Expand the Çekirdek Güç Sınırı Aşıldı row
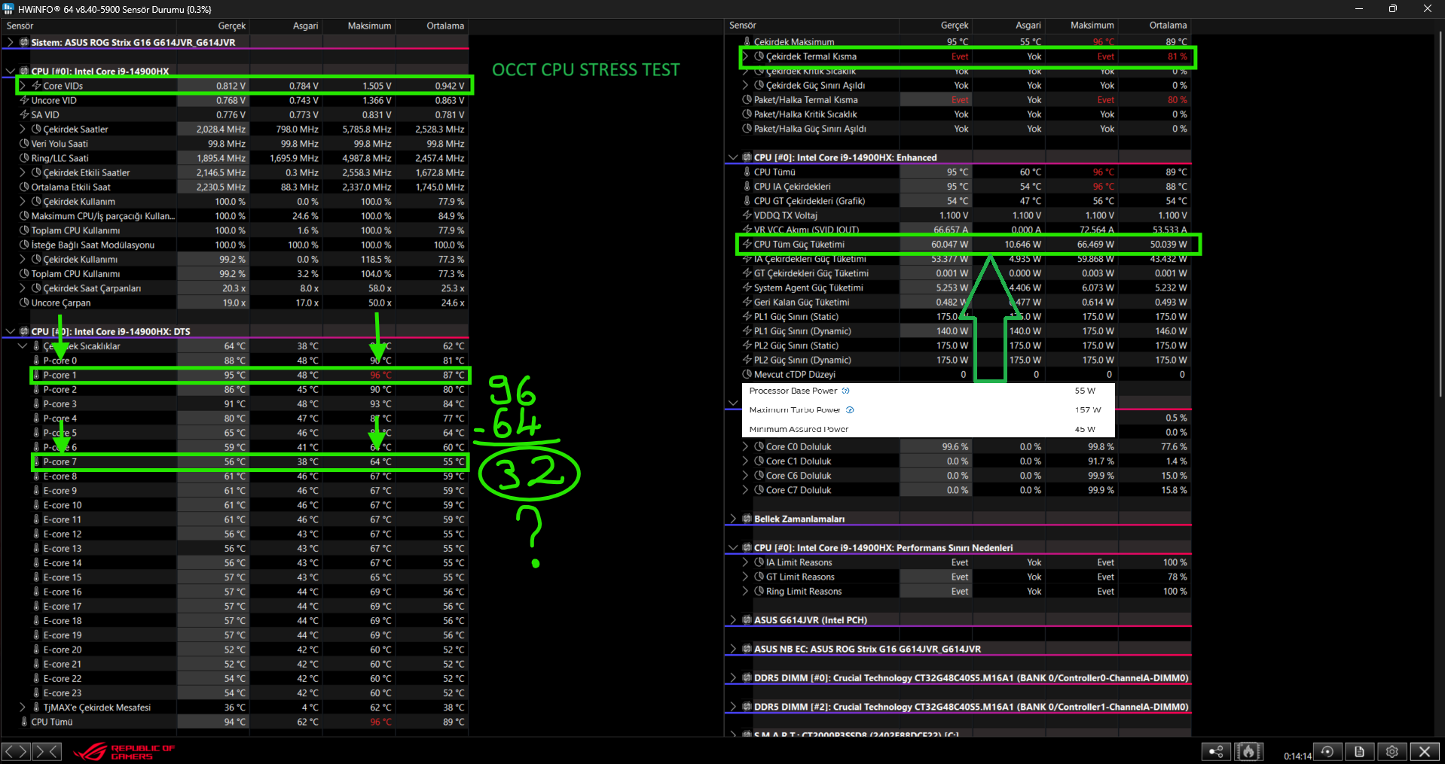 (x=746, y=86)
